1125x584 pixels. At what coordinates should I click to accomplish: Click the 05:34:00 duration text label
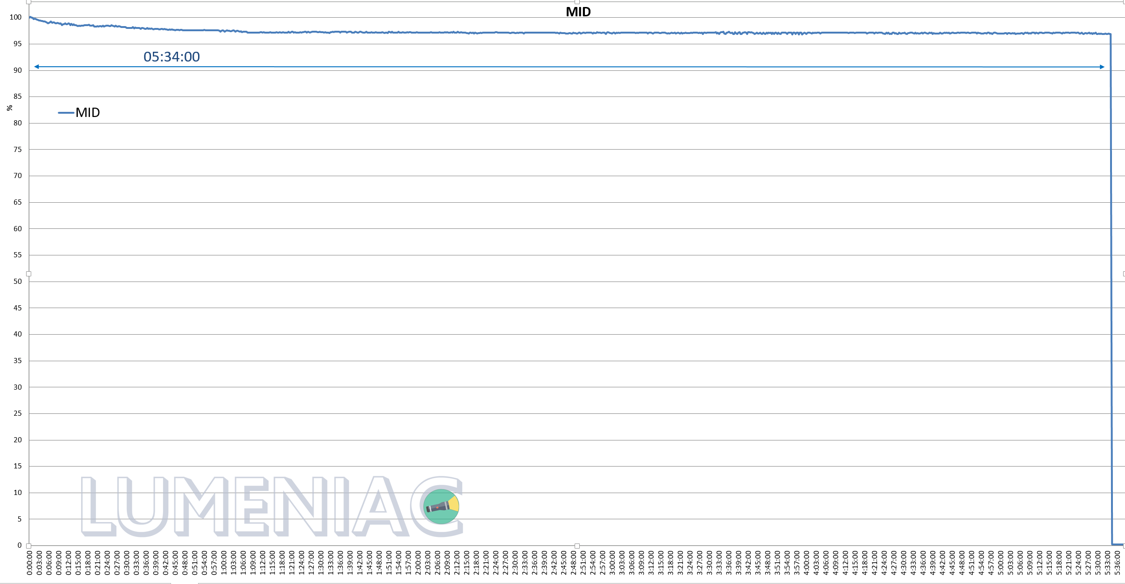click(171, 57)
